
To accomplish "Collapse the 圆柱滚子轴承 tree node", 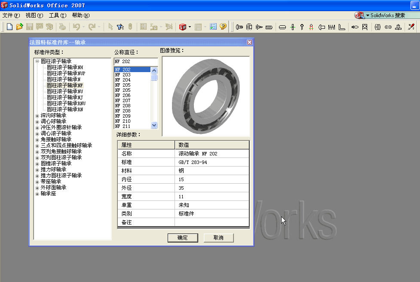I will 37,61.
